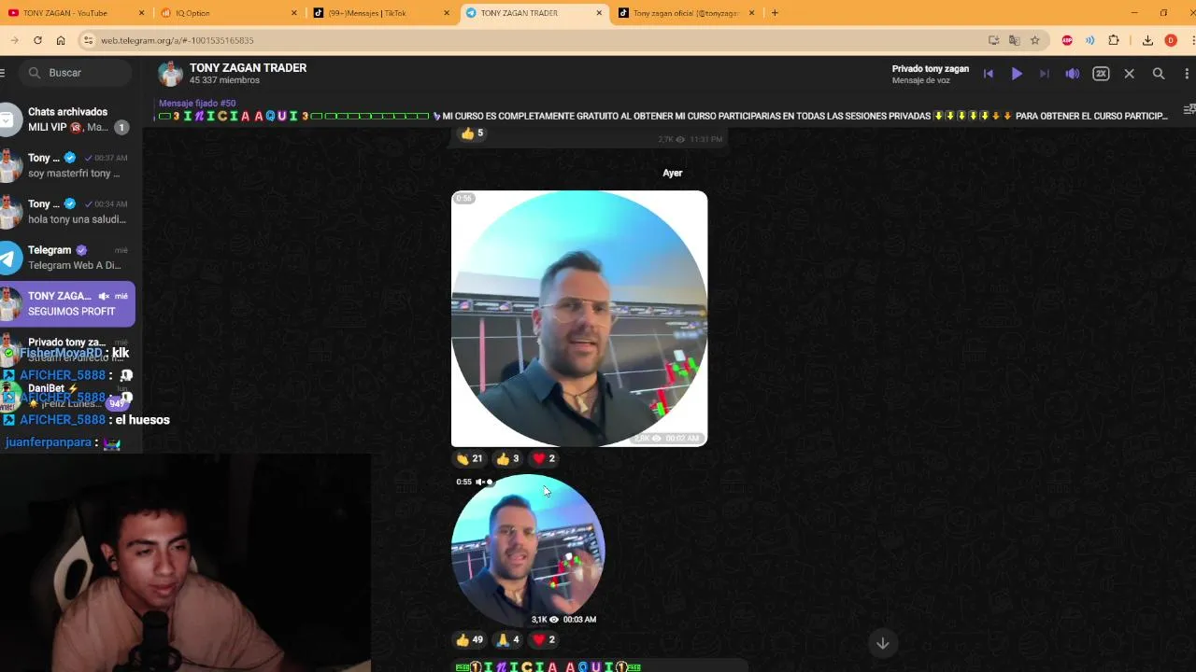The width and height of the screenshot is (1196, 672).
Task: Open Chats archivados folder
Action: pyautogui.click(x=67, y=119)
